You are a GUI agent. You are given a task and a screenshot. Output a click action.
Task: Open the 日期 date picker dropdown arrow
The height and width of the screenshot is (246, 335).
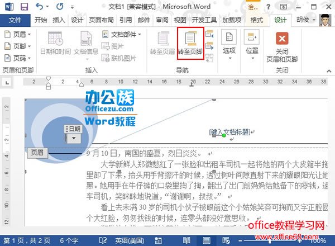tap(74, 139)
